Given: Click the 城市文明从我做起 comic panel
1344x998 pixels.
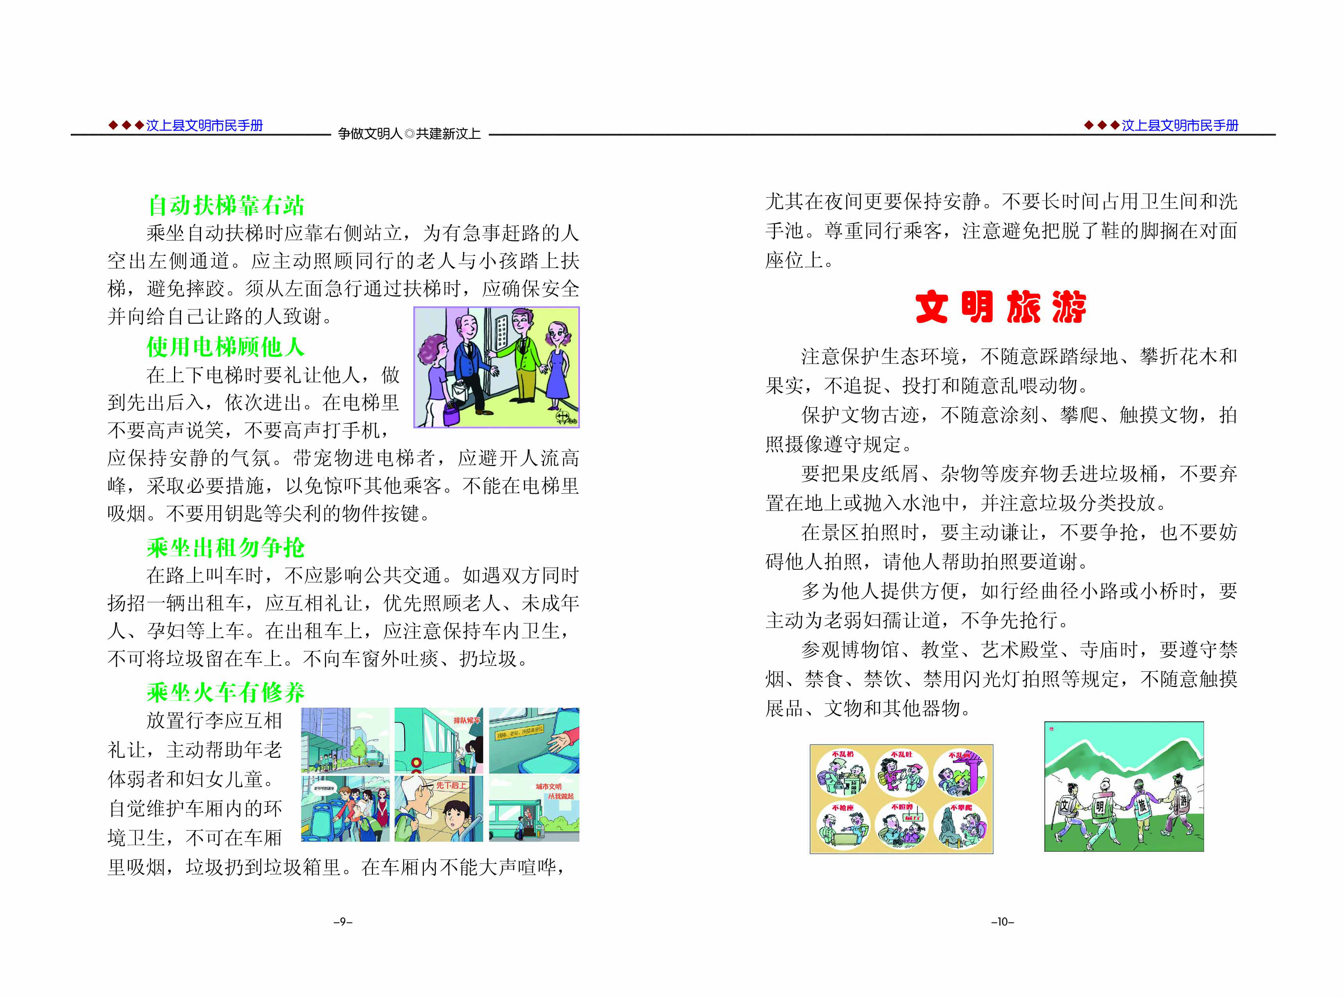Looking at the screenshot, I should coord(534,808).
